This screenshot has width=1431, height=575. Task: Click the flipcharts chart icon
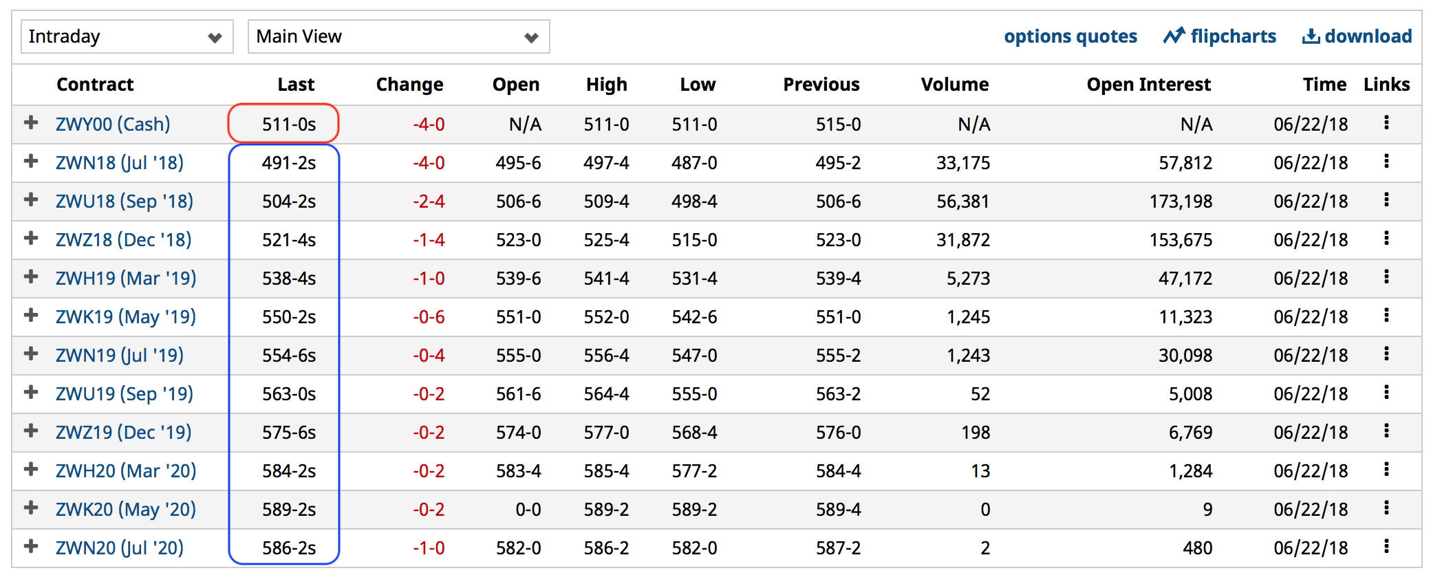tap(1174, 35)
